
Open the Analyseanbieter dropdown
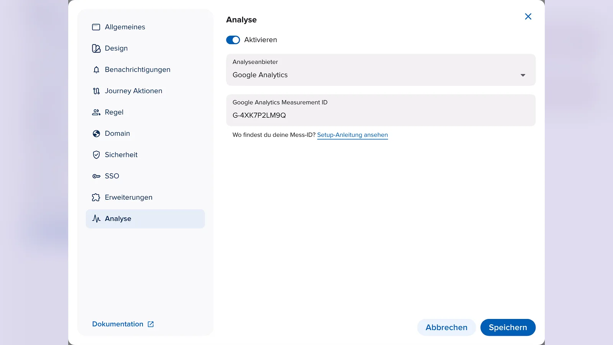point(381,70)
